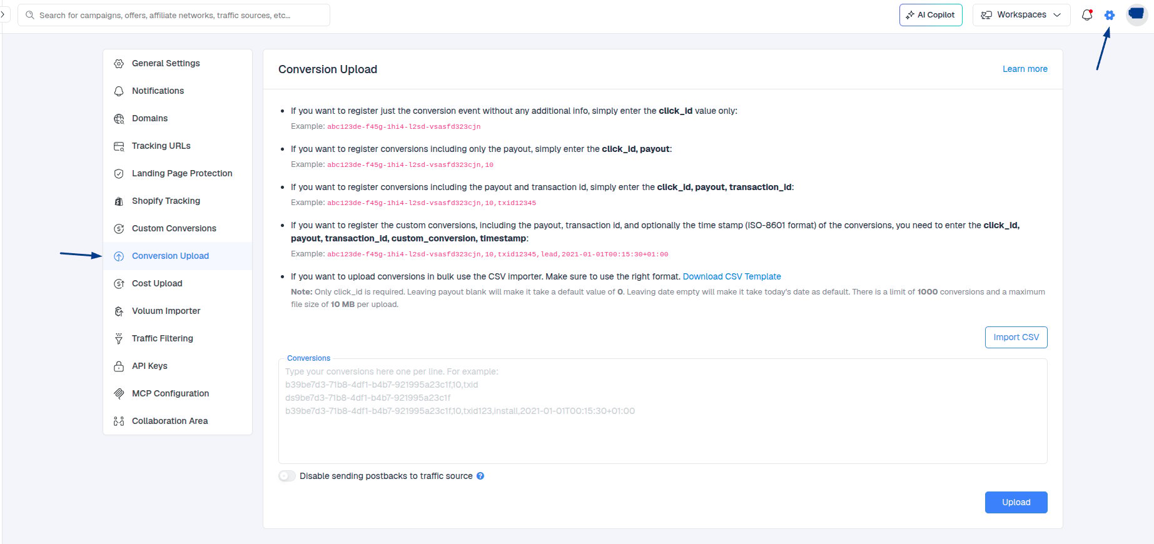This screenshot has width=1154, height=544.
Task: Expand the Workspaces dropdown arrow
Action: tap(1057, 15)
